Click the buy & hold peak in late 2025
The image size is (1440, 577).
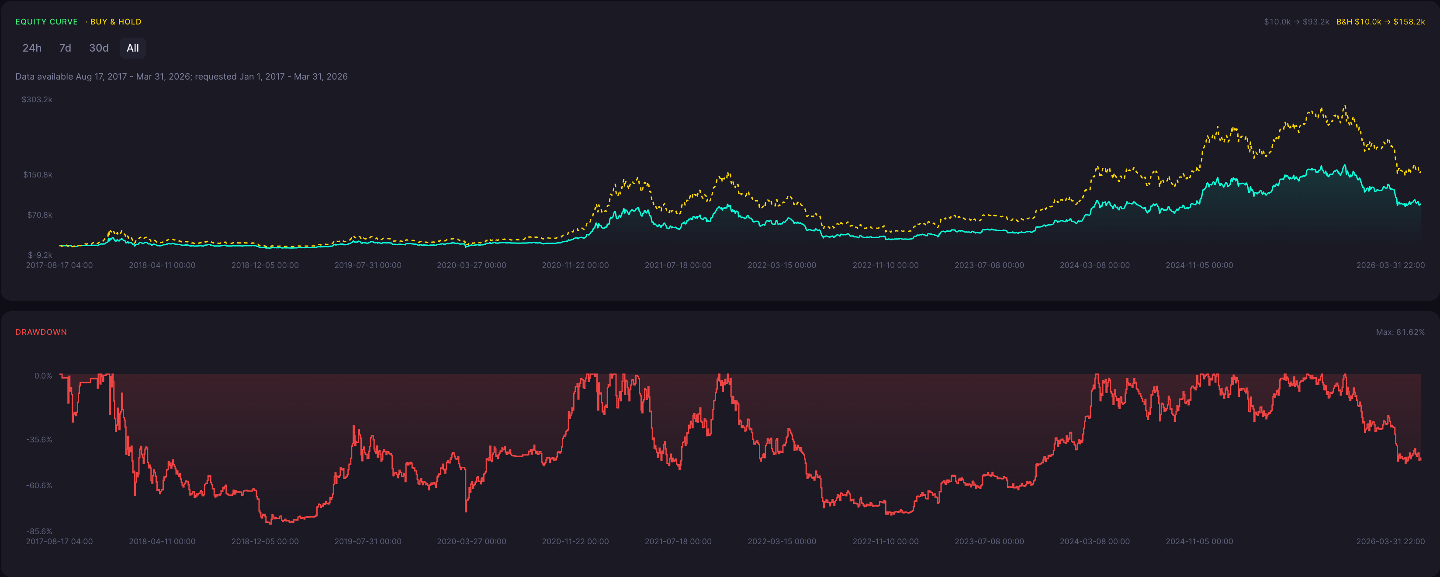[1344, 106]
